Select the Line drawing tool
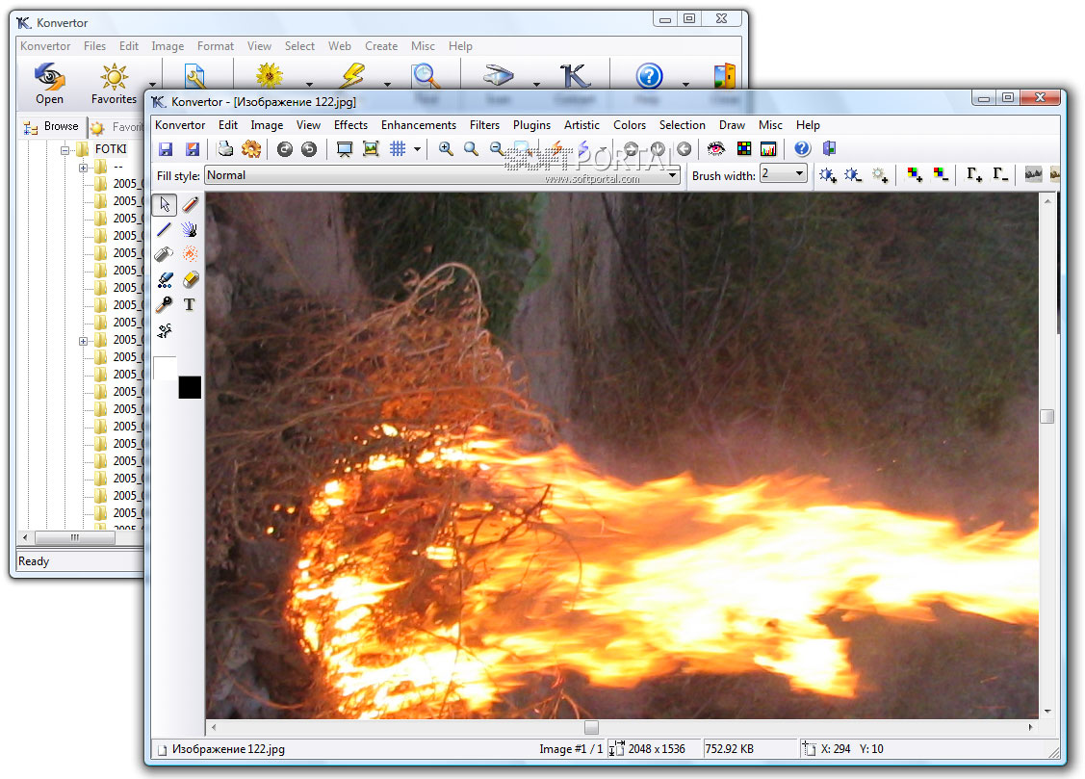Screen dimensions: 1085x779 coord(165,229)
